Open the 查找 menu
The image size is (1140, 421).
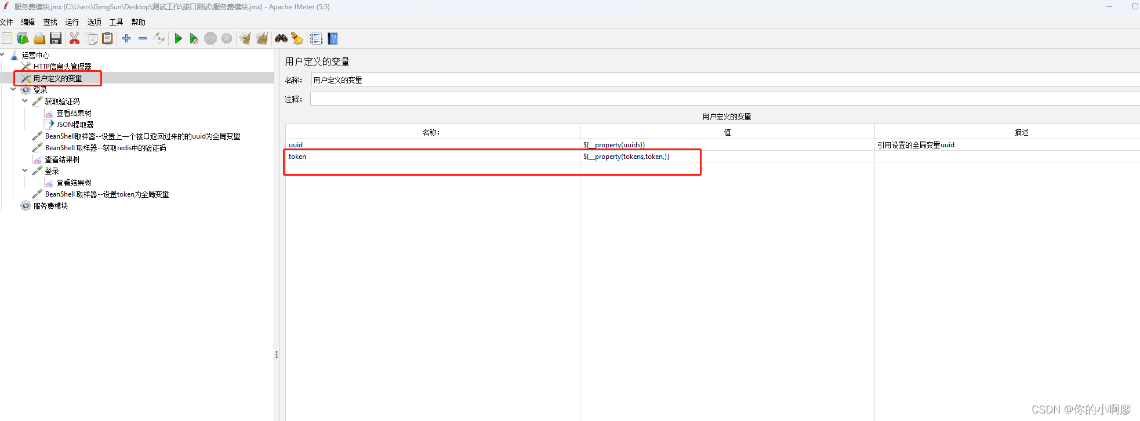pyautogui.click(x=50, y=22)
